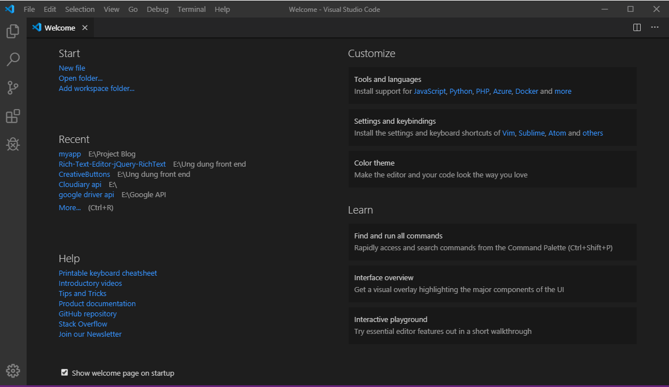Click E:\Project Blog path text
The height and width of the screenshot is (387, 669).
click(x=112, y=154)
